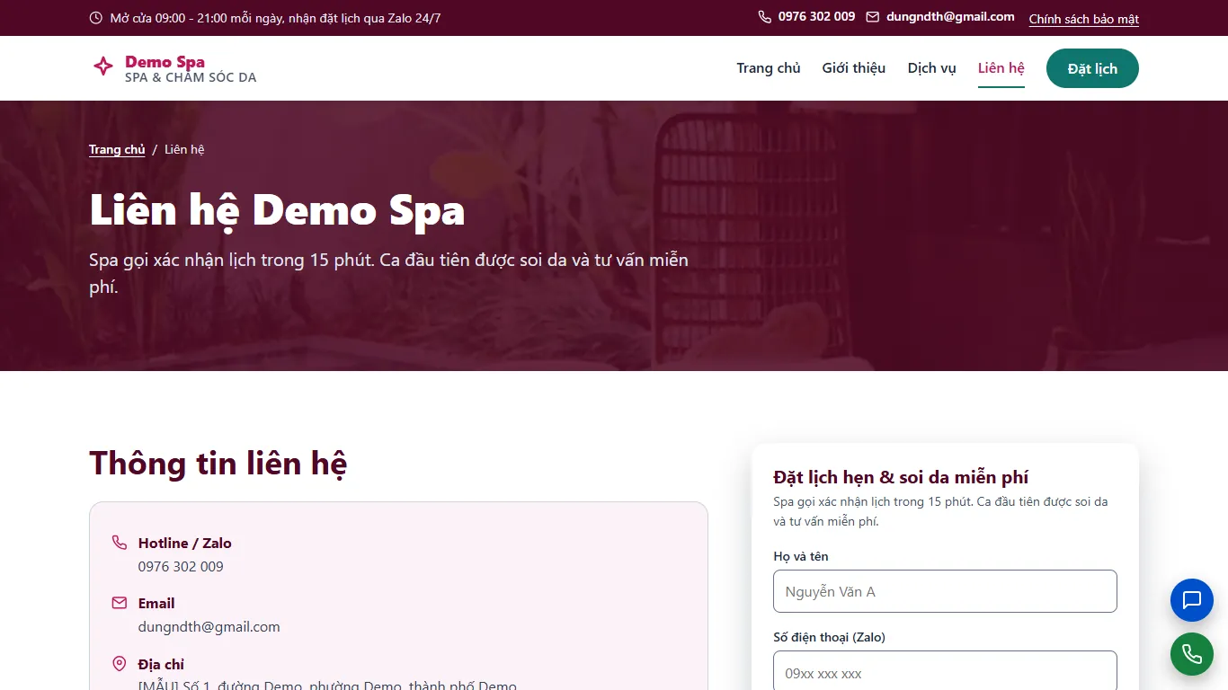
Task: Click the Hotline / Zalo label
Action: point(185,543)
